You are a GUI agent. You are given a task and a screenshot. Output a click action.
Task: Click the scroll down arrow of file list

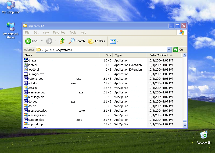(x=185, y=125)
